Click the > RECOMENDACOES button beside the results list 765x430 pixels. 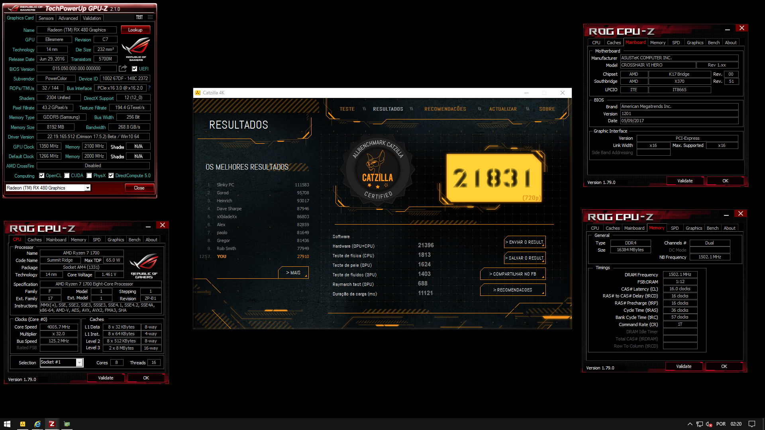click(513, 290)
